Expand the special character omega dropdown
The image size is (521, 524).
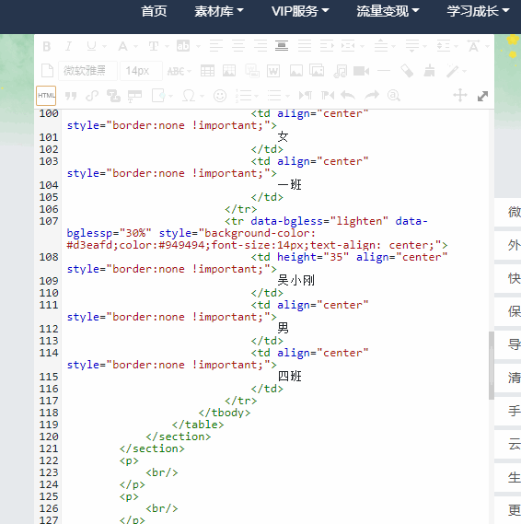pos(203,97)
